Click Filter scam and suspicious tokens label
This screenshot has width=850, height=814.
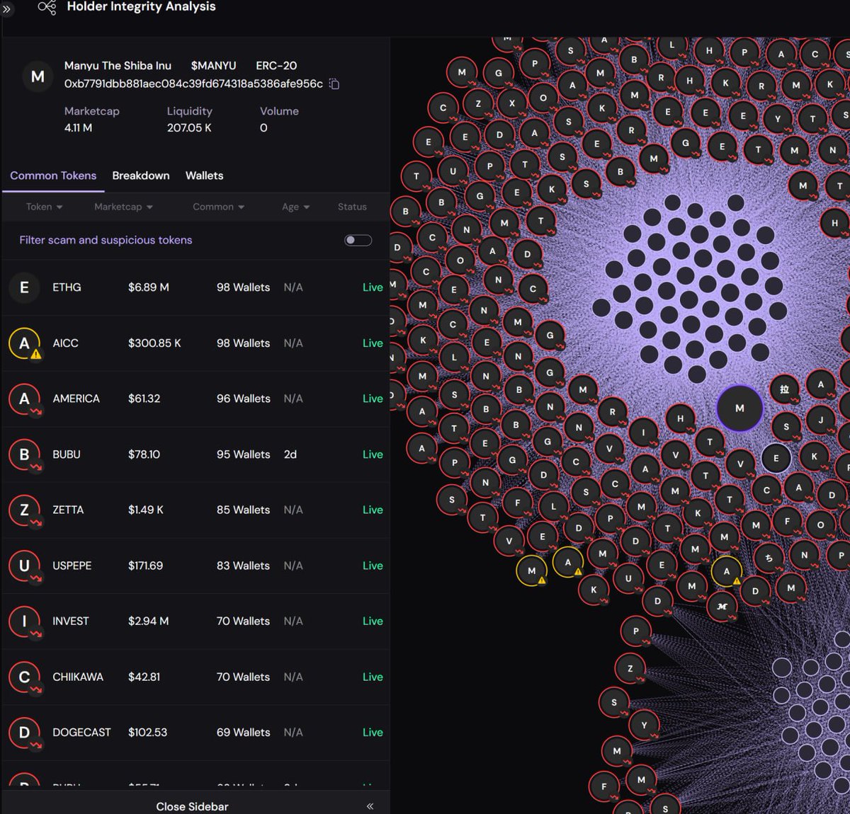point(106,240)
